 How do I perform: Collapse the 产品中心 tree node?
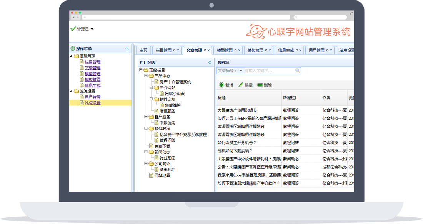(146, 76)
